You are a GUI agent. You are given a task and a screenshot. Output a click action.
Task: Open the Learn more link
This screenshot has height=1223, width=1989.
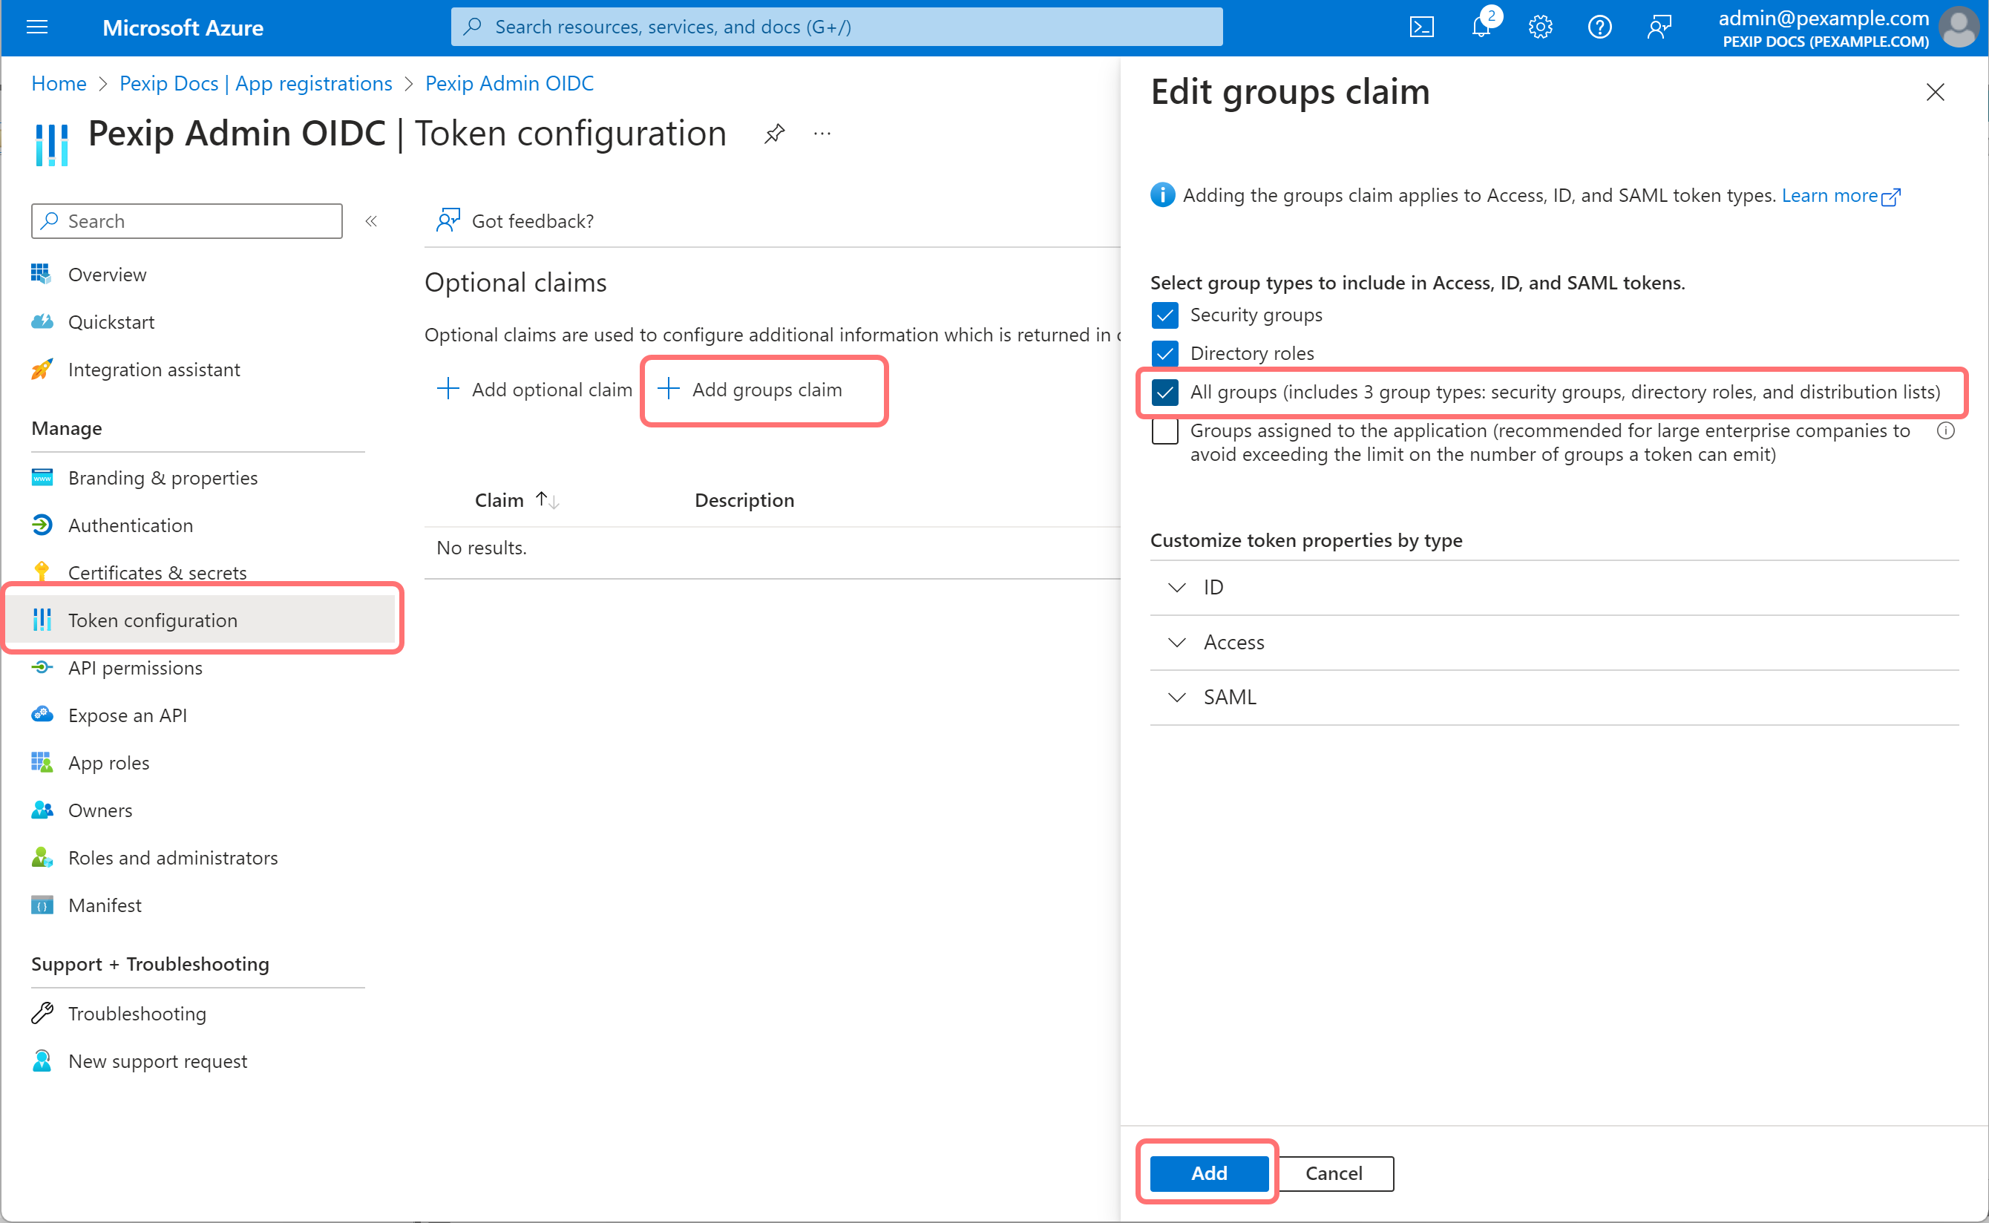pos(1829,196)
